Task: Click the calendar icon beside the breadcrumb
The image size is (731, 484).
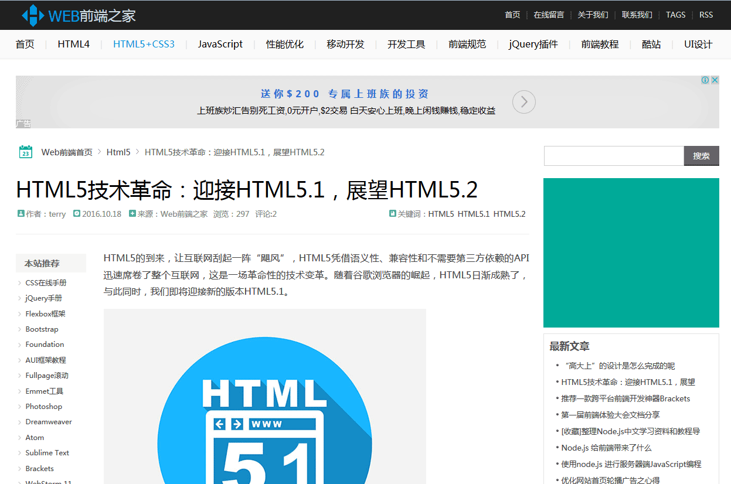Action: (x=26, y=152)
